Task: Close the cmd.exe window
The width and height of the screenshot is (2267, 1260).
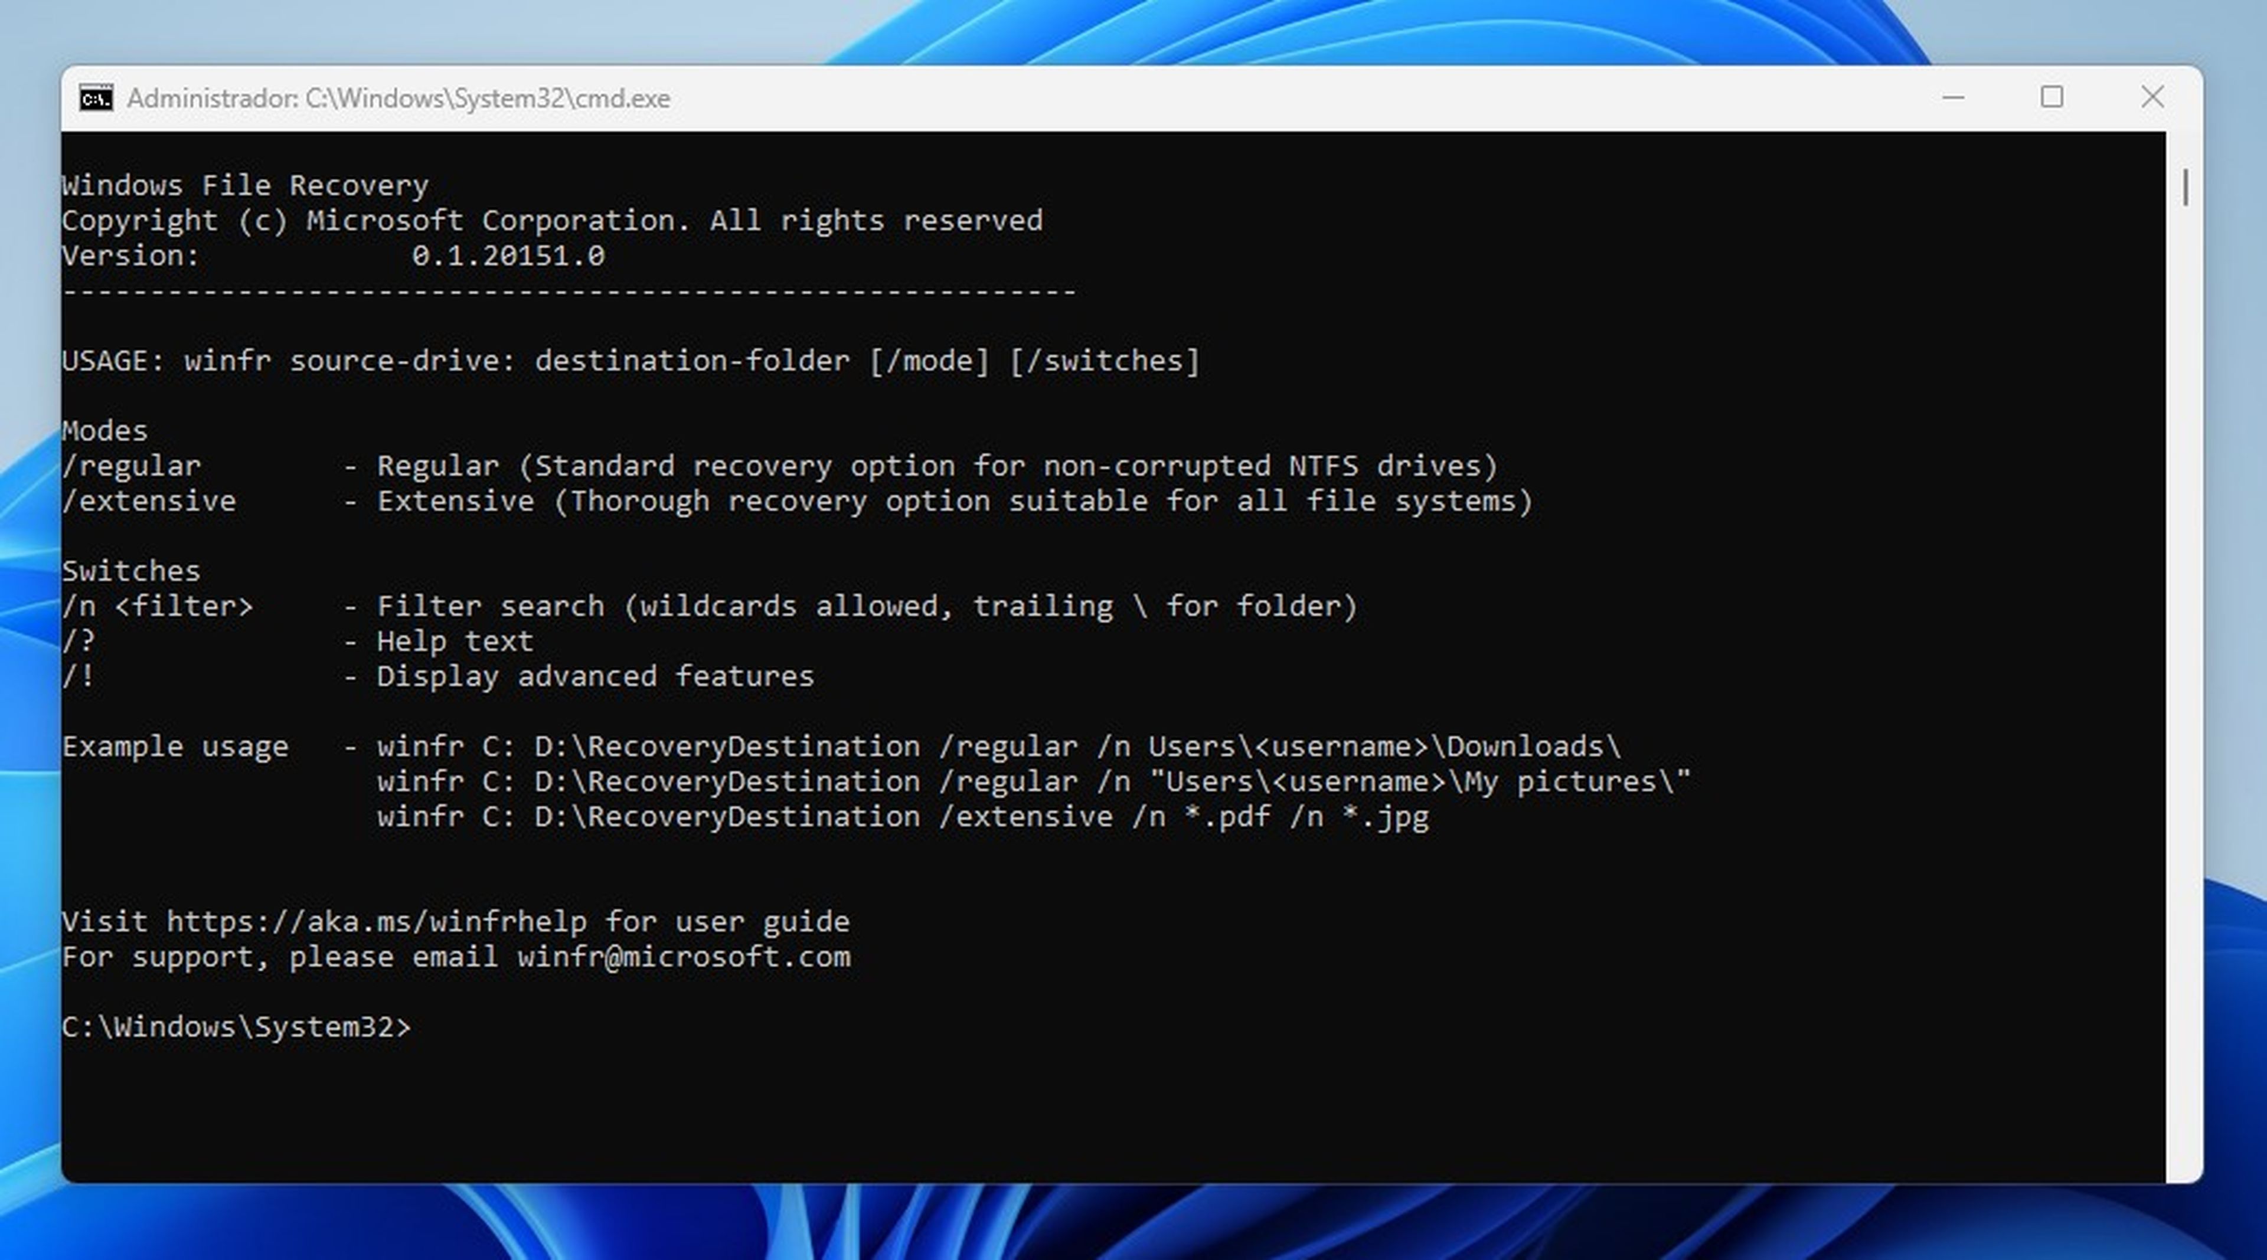Action: click(x=2152, y=97)
